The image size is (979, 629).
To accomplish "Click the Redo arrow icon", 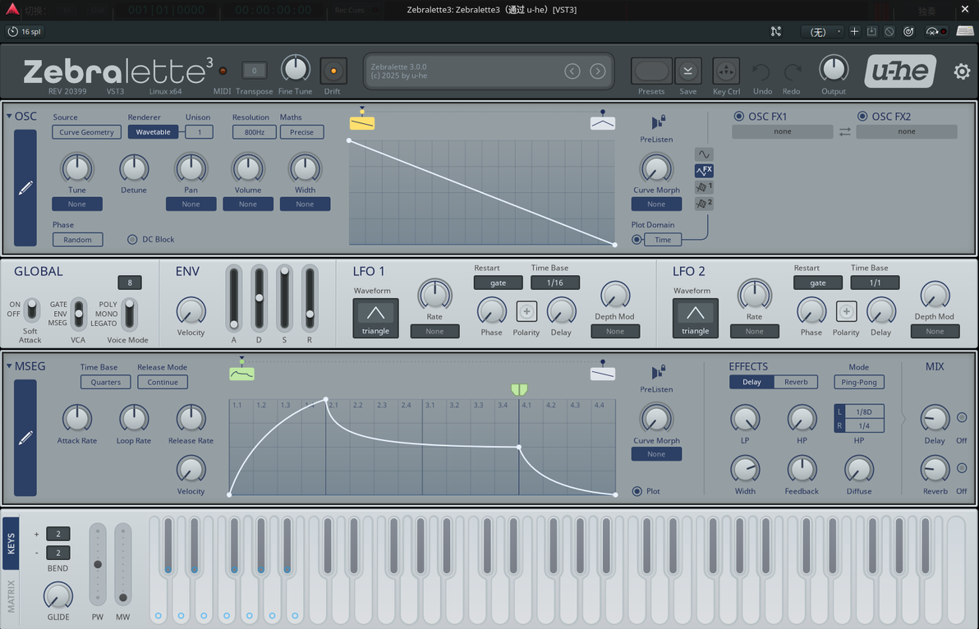I will click(x=792, y=71).
